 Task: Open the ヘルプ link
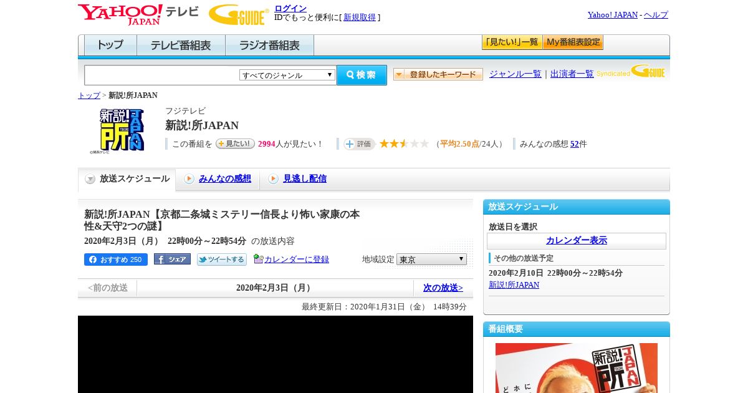tap(656, 14)
